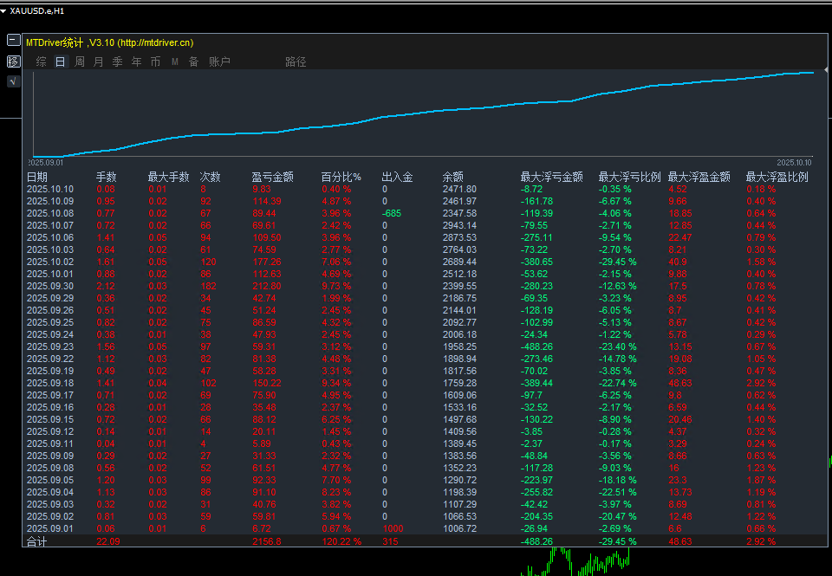Select the 币 symbol statistics tab
The width and height of the screenshot is (832, 576).
point(155,61)
